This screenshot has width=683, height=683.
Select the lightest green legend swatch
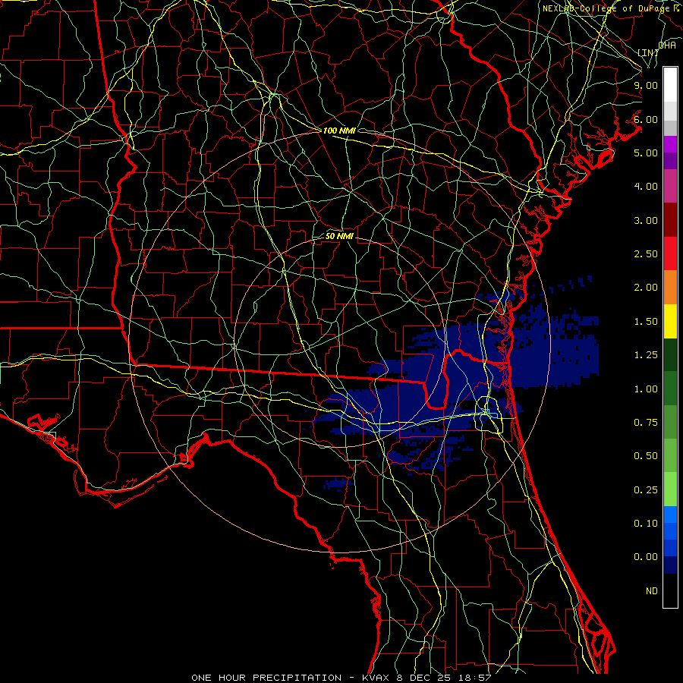pyautogui.click(x=670, y=489)
